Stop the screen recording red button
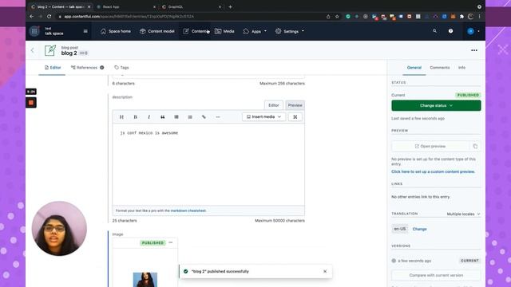Screen dimensions: 511x287 tap(31, 103)
